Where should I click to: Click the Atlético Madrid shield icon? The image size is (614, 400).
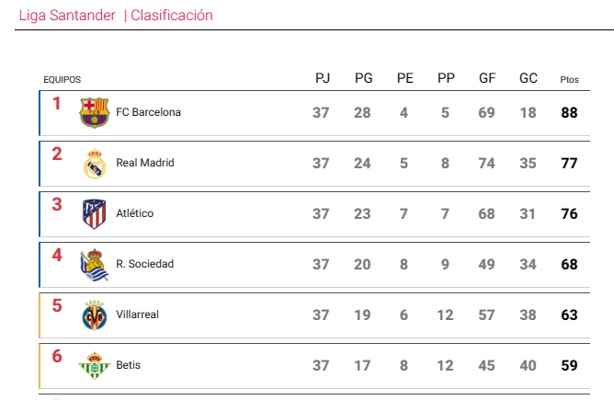pyautogui.click(x=95, y=214)
